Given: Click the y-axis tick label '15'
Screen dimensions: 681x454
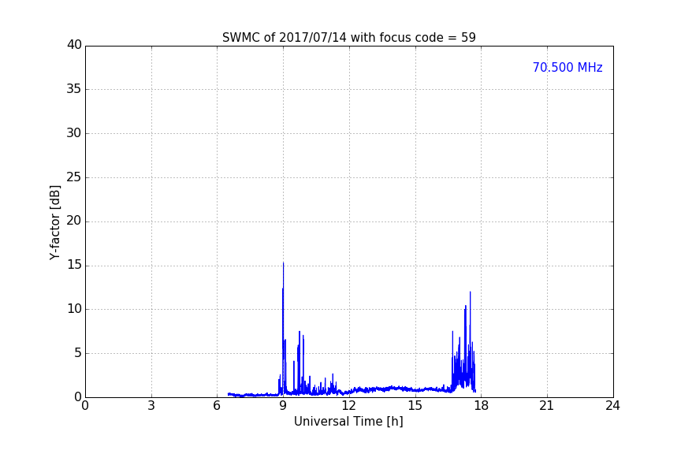Looking at the screenshot, I should click(x=74, y=265).
